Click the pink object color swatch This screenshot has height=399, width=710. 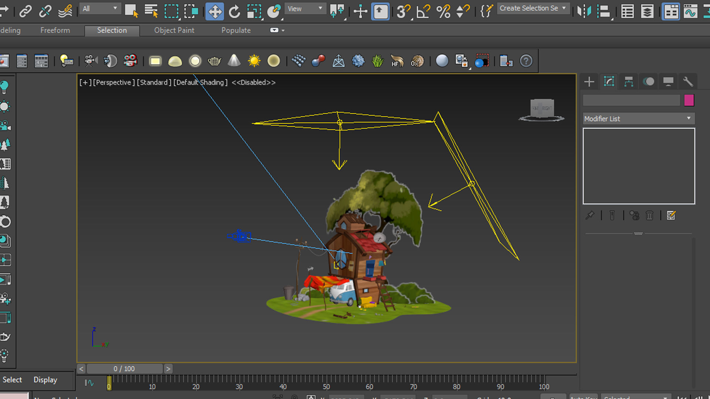click(x=689, y=100)
